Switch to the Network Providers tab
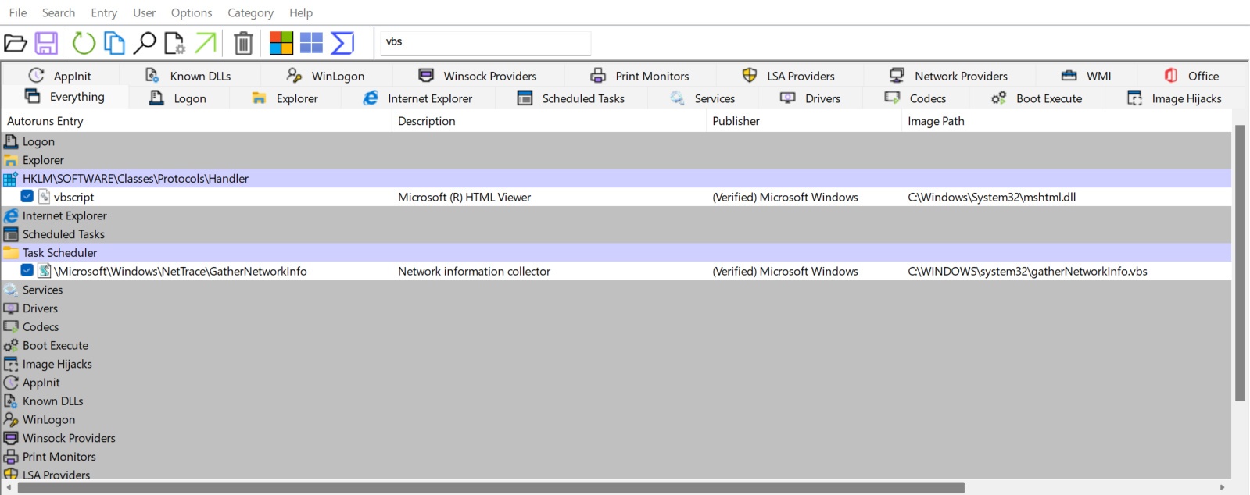 point(949,76)
